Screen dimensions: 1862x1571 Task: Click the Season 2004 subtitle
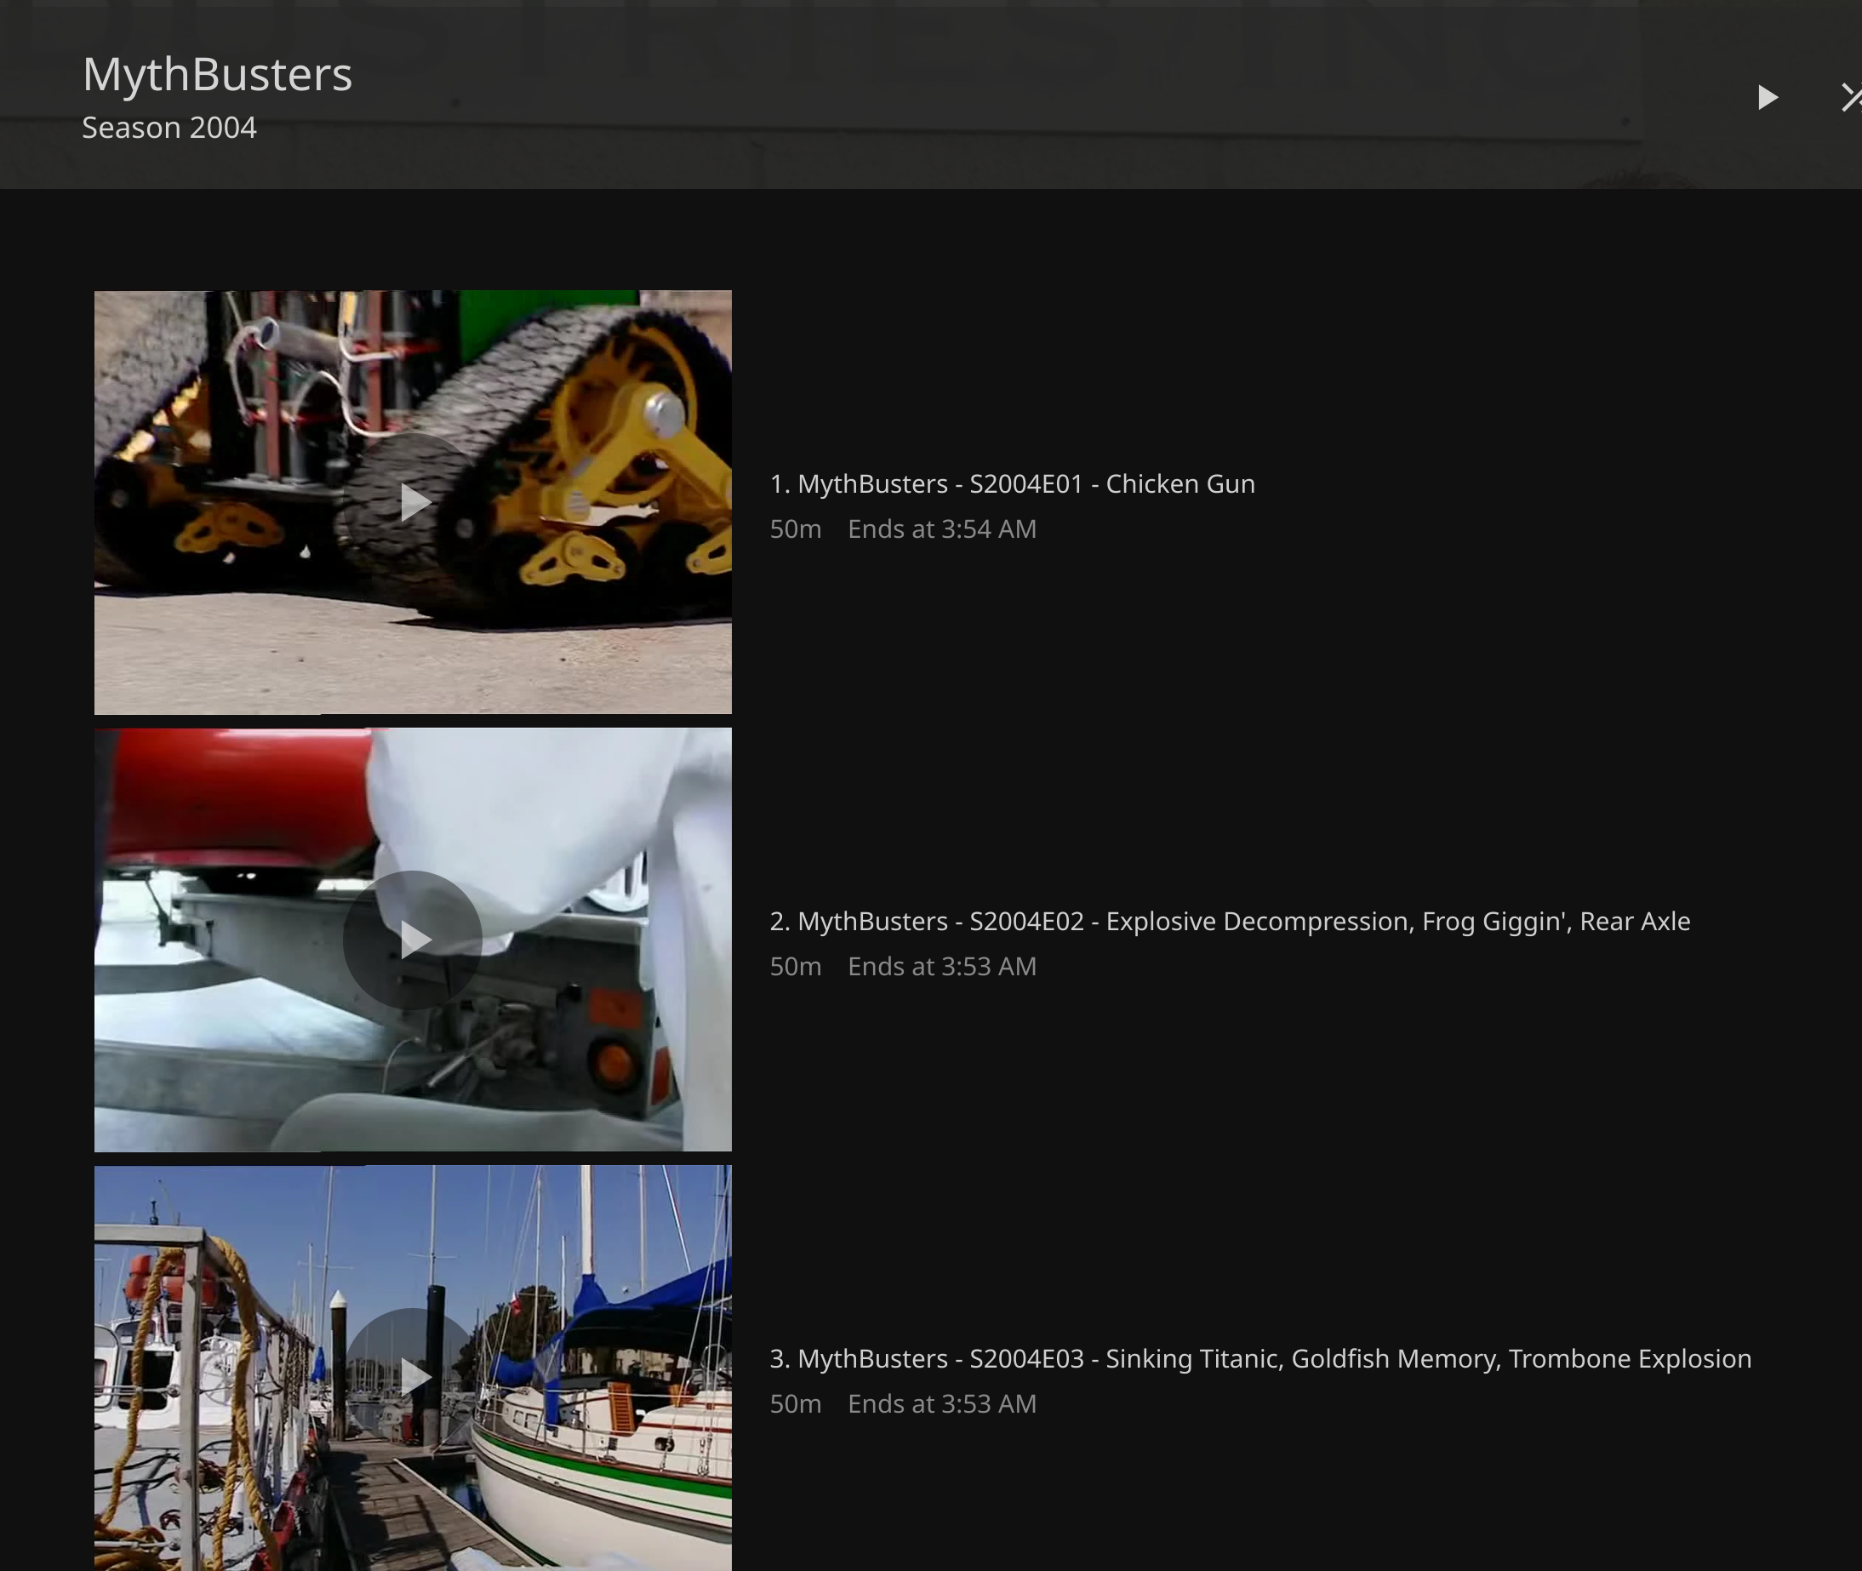[x=169, y=128]
